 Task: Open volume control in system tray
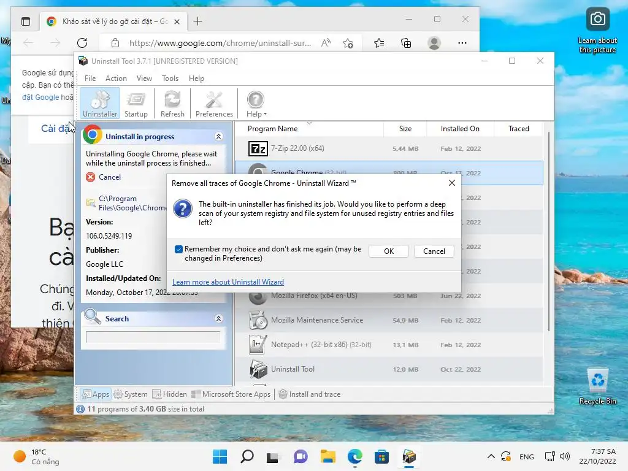(x=565, y=456)
